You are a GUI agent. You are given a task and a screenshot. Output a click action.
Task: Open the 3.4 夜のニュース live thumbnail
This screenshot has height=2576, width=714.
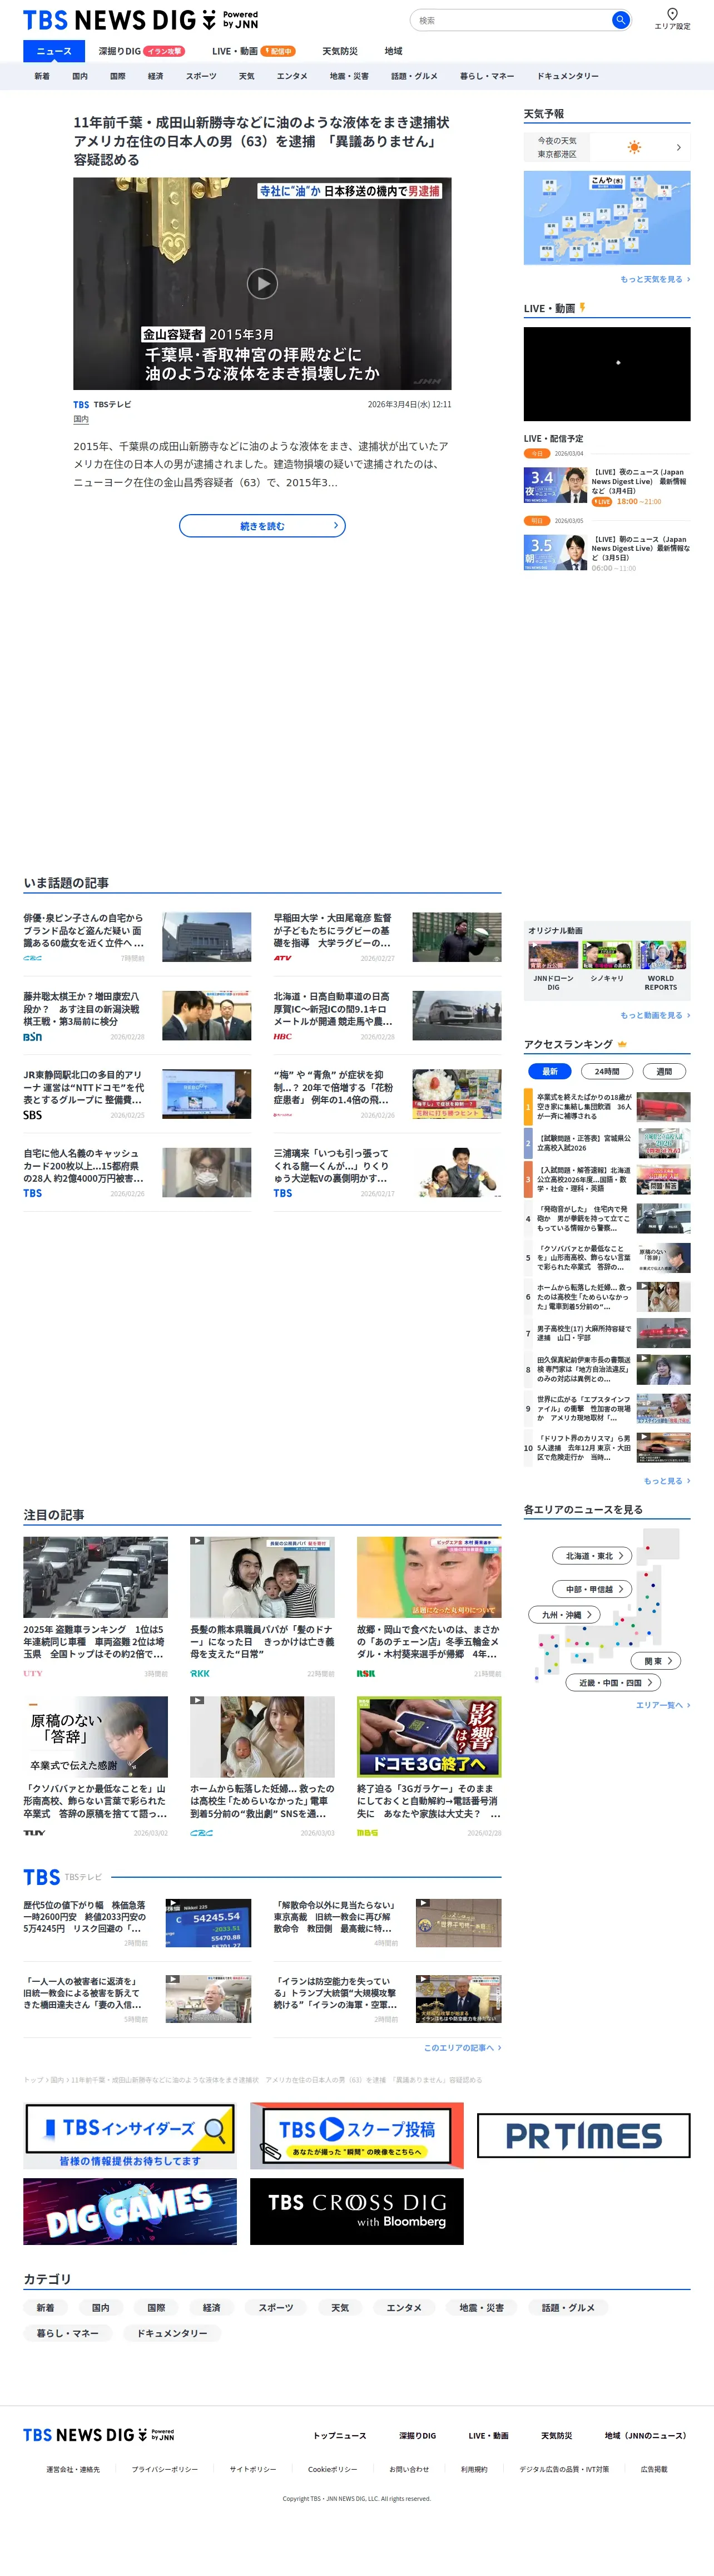tap(555, 485)
